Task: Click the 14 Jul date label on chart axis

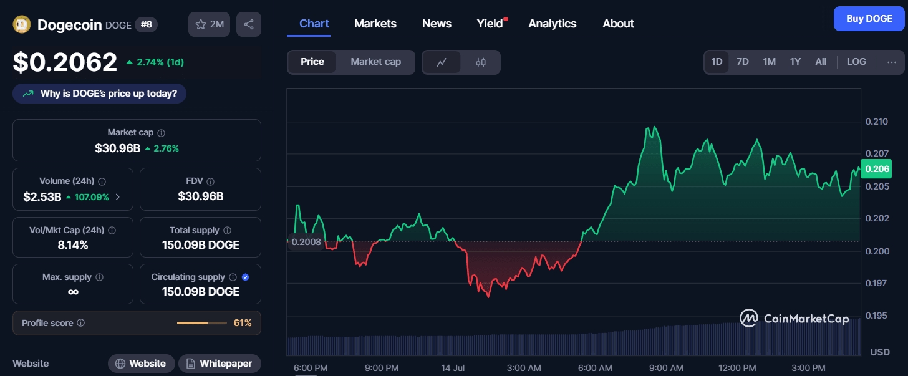Action: [453, 367]
